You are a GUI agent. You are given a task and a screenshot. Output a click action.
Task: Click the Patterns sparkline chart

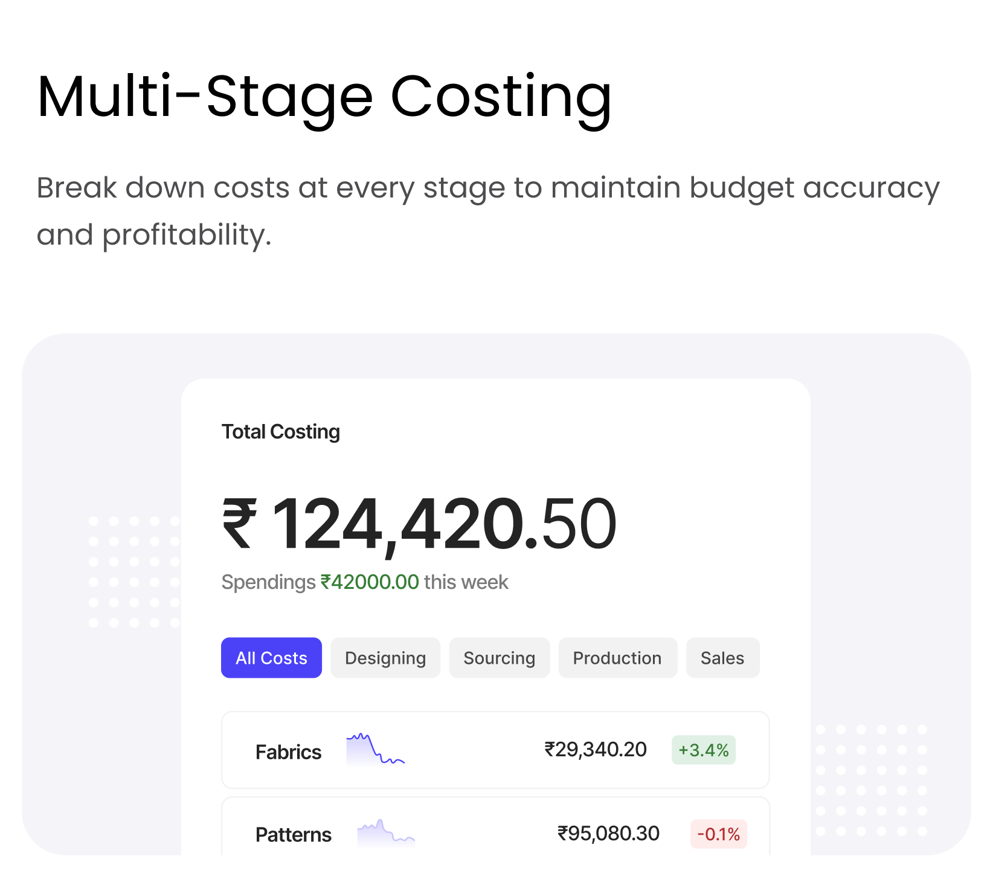(386, 832)
